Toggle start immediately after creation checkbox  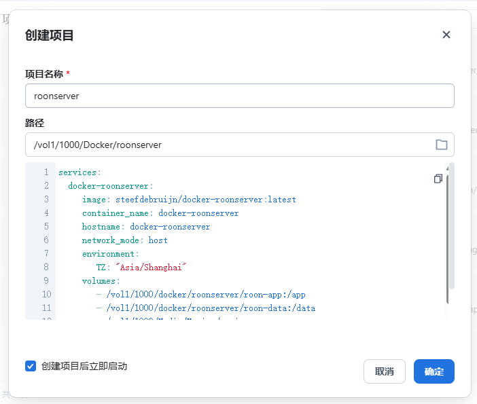31,366
